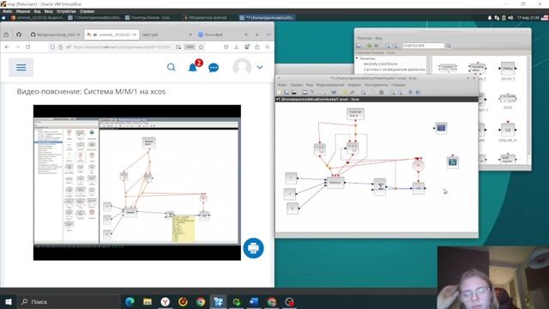Open a new browser tab

[x=256, y=34]
